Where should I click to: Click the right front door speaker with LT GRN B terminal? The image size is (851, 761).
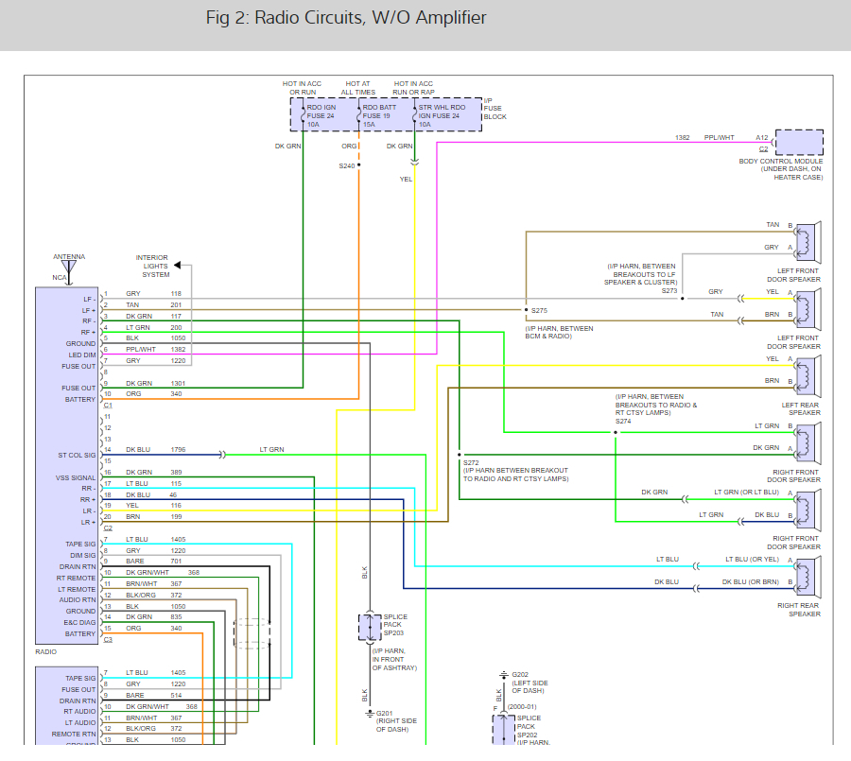[x=808, y=443]
